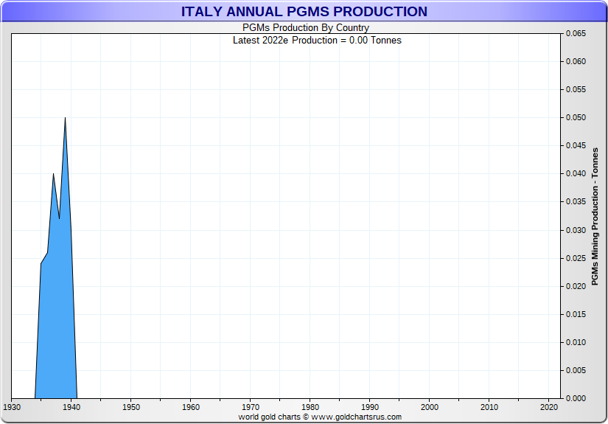This screenshot has height=424, width=608.
Task: Click the 1950 year label
Action: (130, 407)
